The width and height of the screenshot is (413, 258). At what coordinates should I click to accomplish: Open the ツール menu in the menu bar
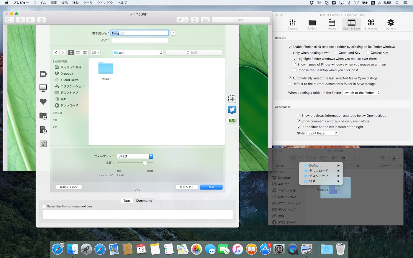pos(88,3)
